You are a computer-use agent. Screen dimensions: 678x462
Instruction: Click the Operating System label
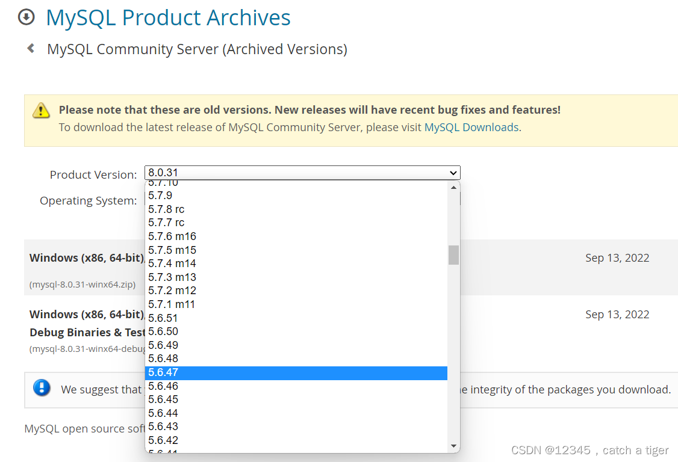[88, 201]
